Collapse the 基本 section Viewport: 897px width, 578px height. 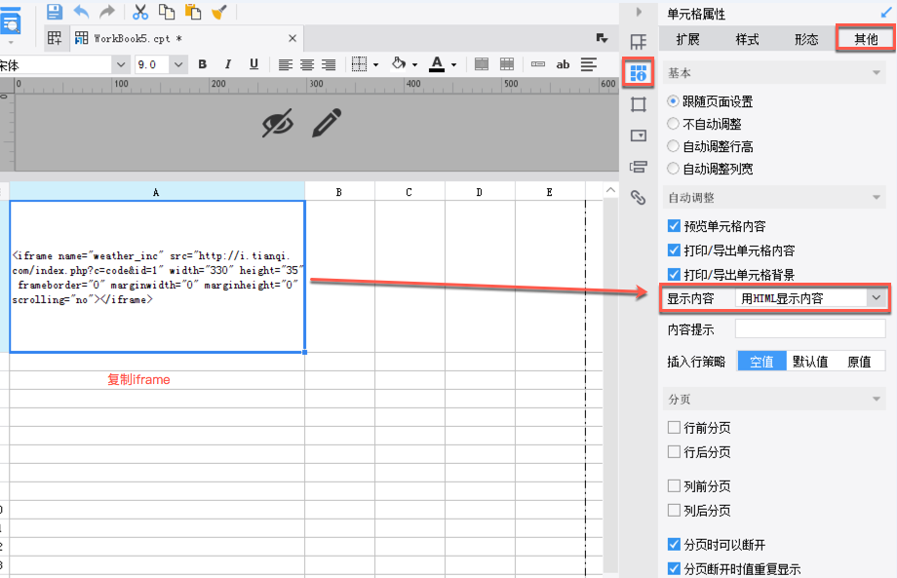[876, 72]
